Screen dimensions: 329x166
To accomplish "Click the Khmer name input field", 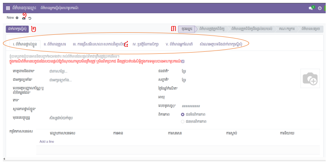I will (x=91, y=71).
